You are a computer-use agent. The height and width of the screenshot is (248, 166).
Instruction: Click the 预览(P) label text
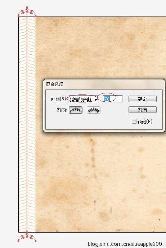[x=145, y=121]
